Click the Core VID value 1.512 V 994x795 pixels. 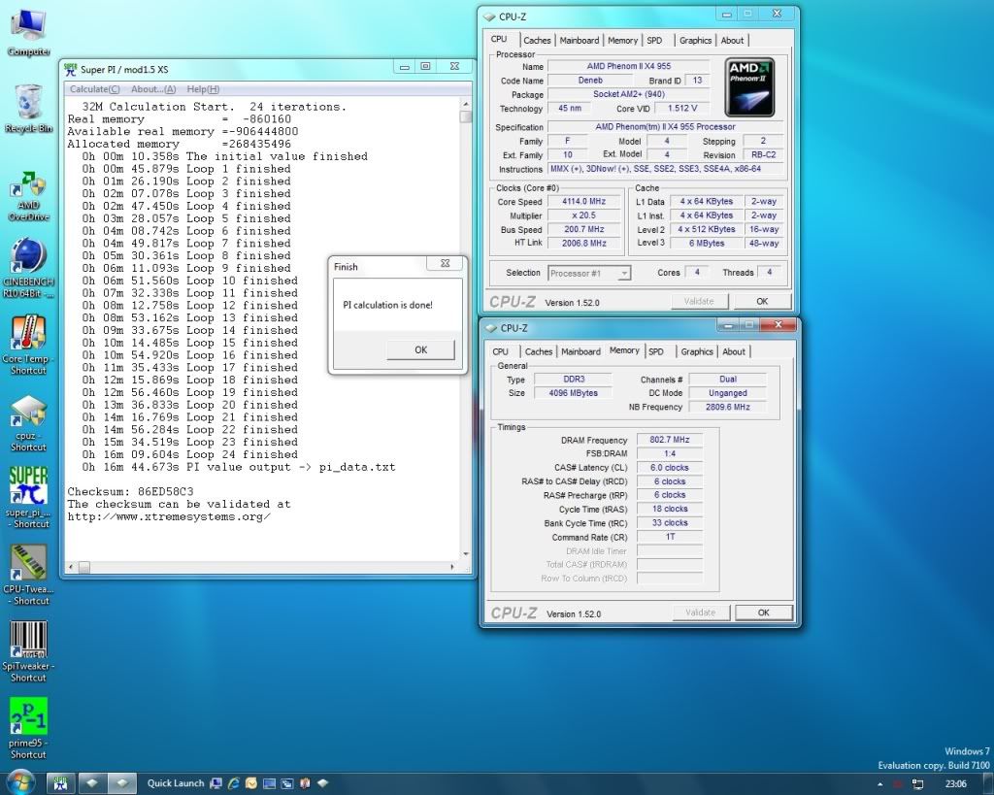click(682, 109)
